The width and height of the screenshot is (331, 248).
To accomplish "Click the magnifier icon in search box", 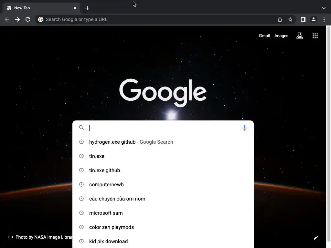I will tap(81, 127).
